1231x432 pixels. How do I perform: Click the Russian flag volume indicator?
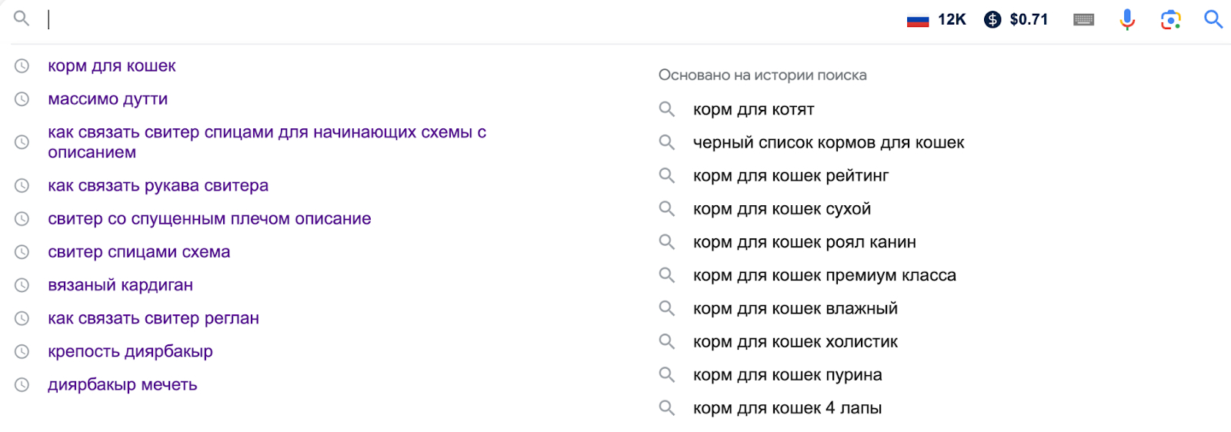[918, 20]
